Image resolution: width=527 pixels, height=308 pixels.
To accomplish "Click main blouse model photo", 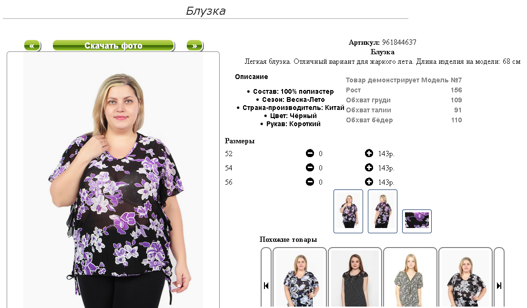I will click(x=113, y=180).
